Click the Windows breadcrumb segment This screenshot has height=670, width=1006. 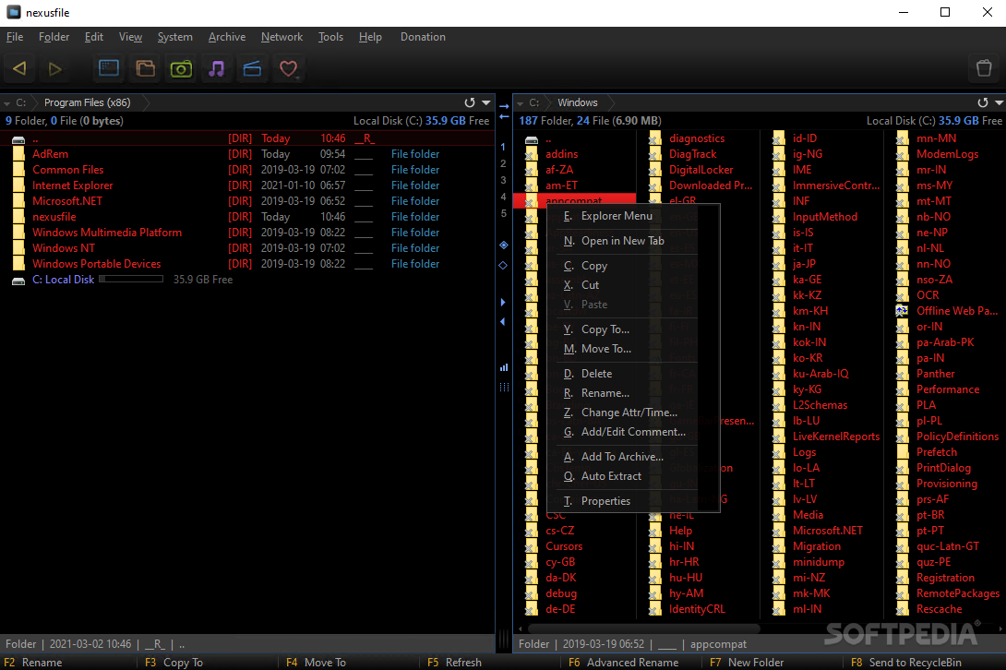click(x=578, y=102)
